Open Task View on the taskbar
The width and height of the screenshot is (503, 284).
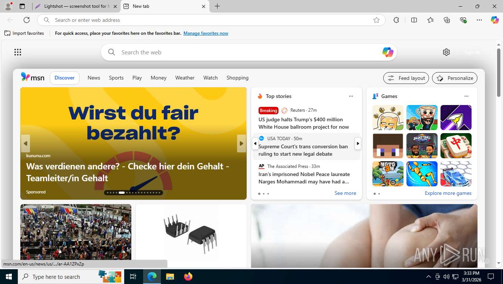pos(133,277)
